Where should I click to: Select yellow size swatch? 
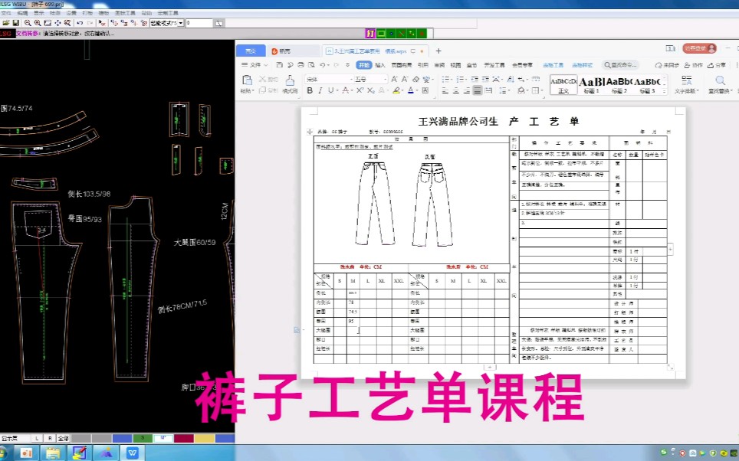205,438
